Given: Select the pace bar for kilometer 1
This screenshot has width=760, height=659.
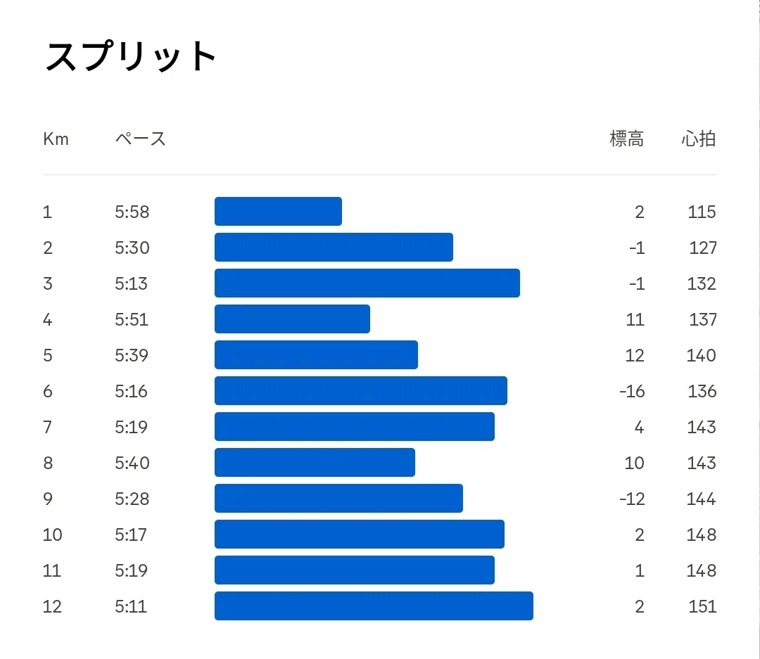Looking at the screenshot, I should coord(278,211).
